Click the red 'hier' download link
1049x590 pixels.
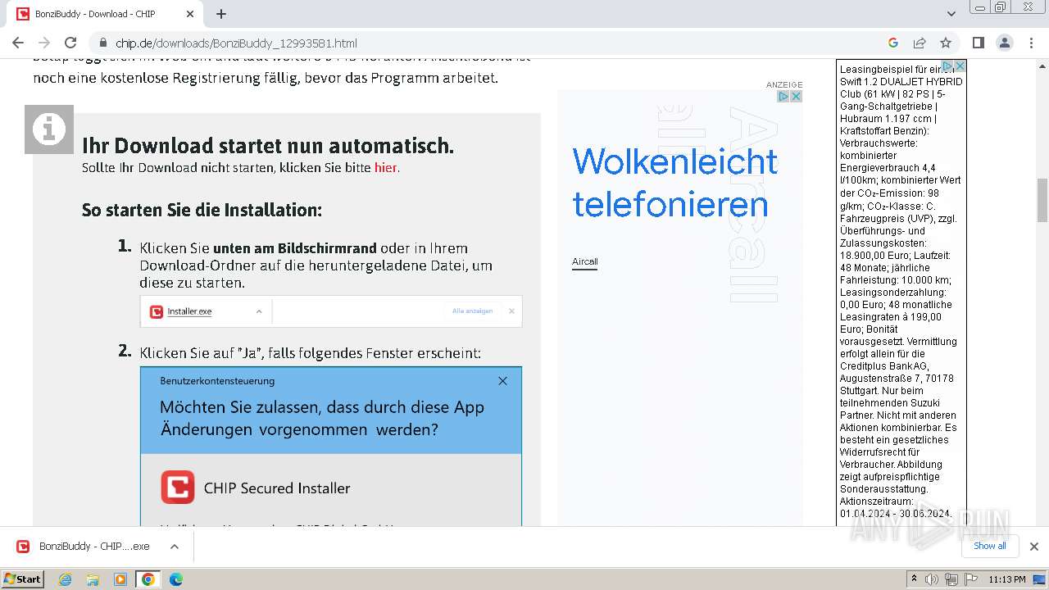tap(385, 168)
